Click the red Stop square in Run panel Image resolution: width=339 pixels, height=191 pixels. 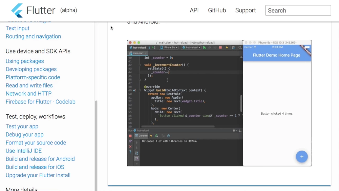point(130,136)
